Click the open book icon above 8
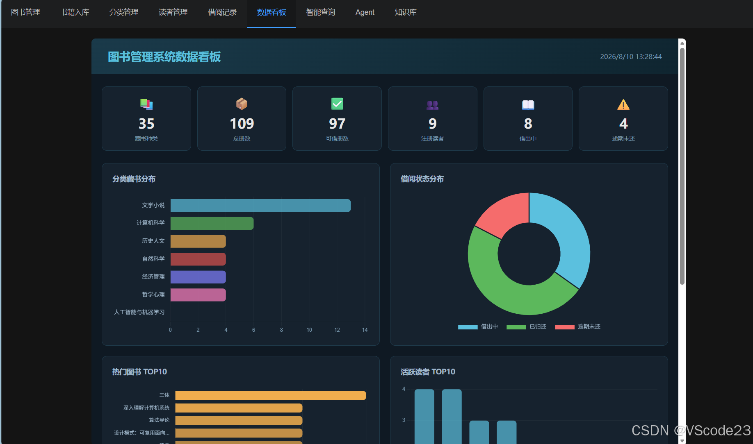 pyautogui.click(x=528, y=105)
